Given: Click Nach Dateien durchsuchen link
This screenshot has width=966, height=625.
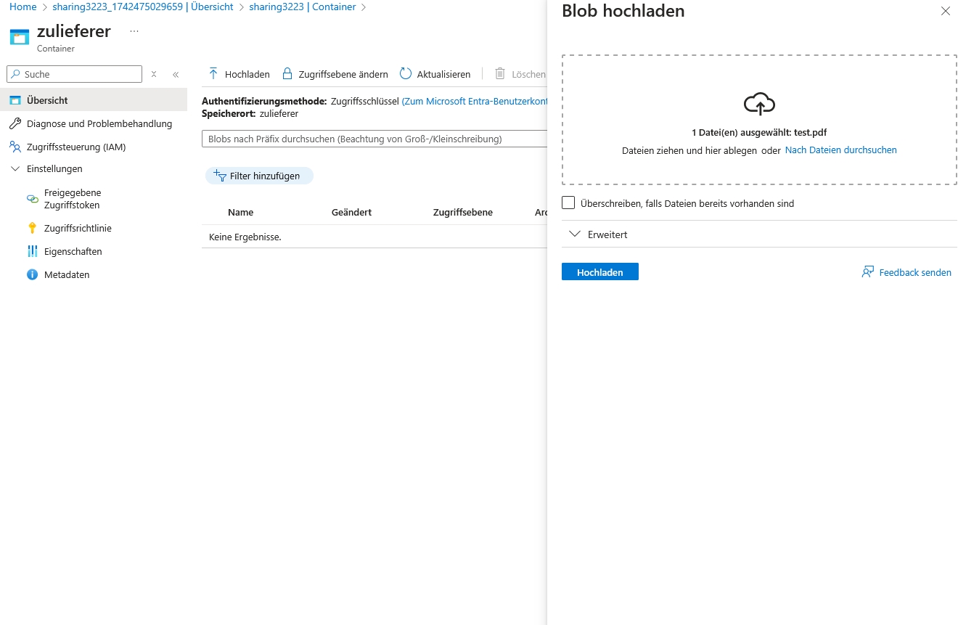Looking at the screenshot, I should (840, 150).
